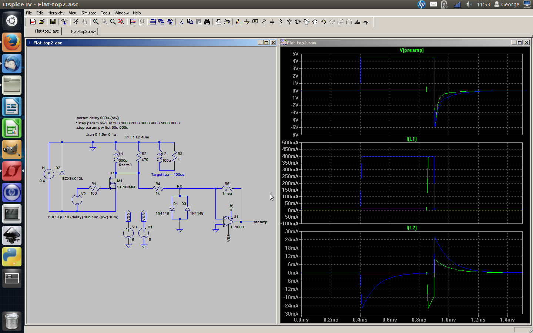The width and height of the screenshot is (533, 333).
Task: Click the Run simulation icon
Action: point(76,22)
